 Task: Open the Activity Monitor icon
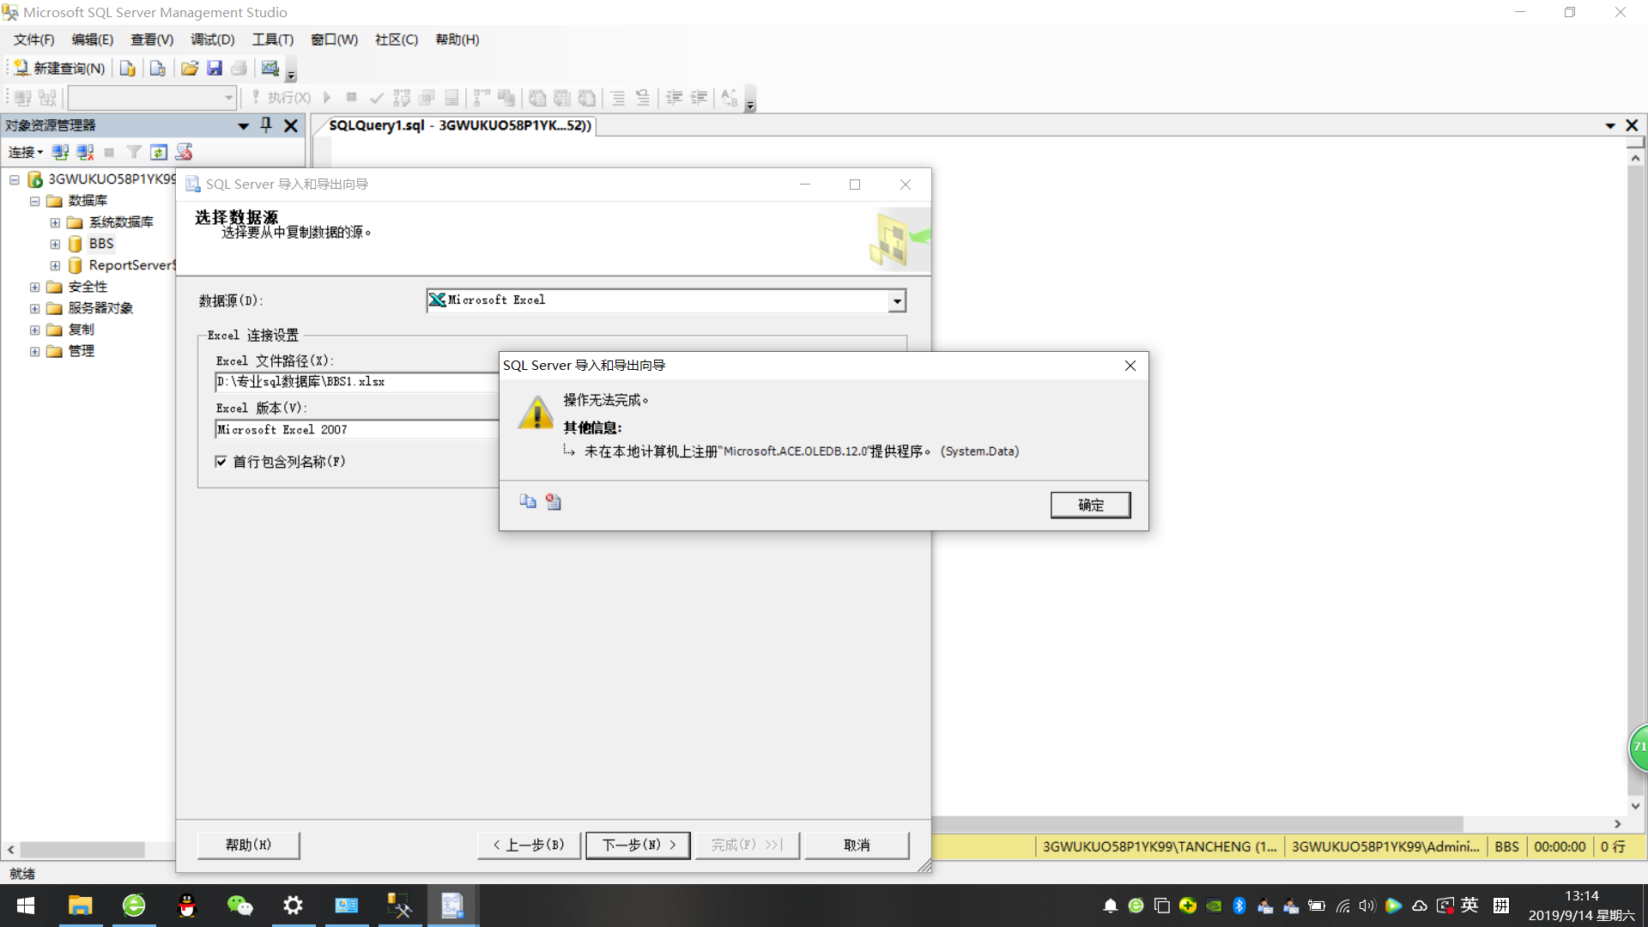coord(270,69)
